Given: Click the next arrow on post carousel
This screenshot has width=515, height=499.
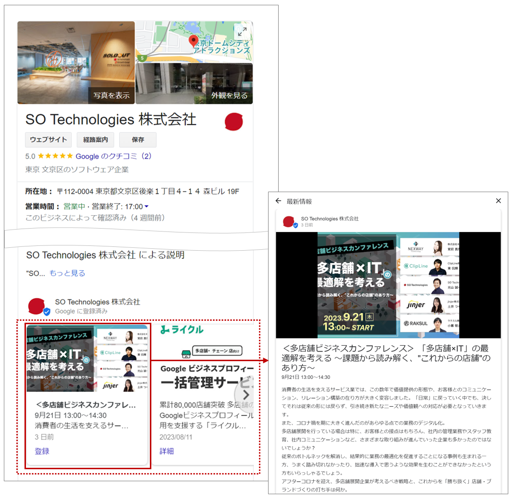Looking at the screenshot, I should point(245,395).
